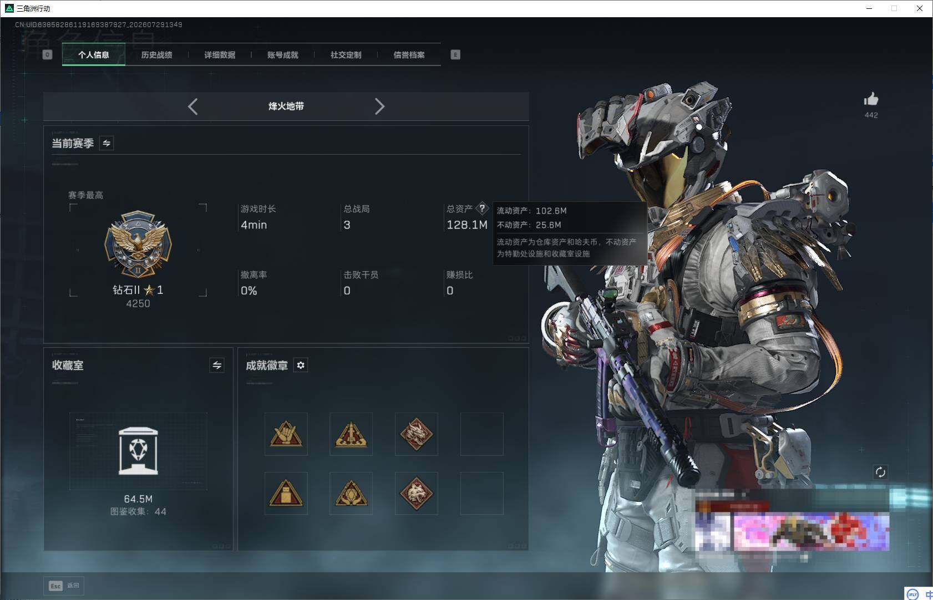The image size is (933, 600).
Task: Select the 账号成就 tab
Action: [x=283, y=55]
